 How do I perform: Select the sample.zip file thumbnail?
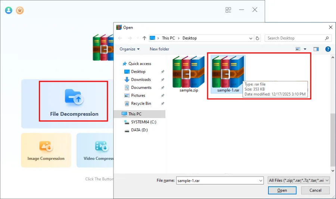189,74
